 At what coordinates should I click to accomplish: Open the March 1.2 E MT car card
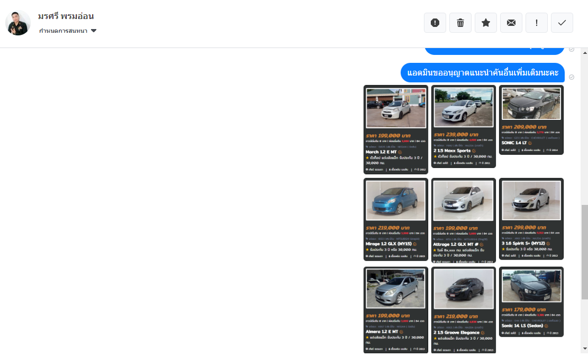click(396, 129)
